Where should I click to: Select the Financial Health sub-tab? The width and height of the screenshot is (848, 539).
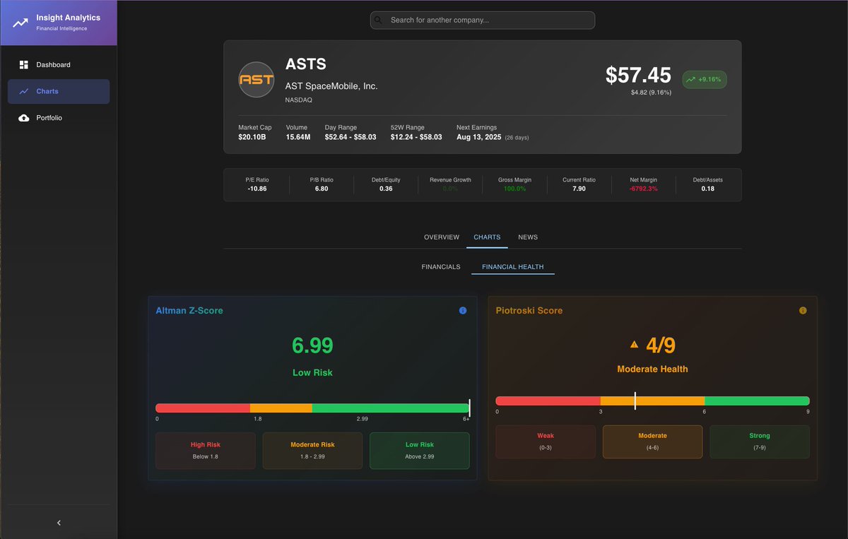[x=513, y=267]
